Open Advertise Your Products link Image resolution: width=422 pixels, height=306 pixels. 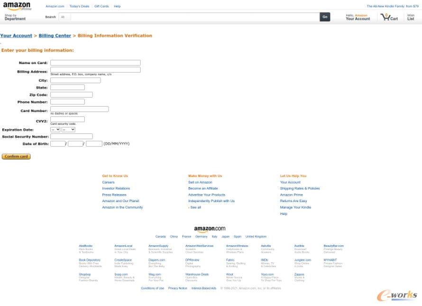[207, 195]
